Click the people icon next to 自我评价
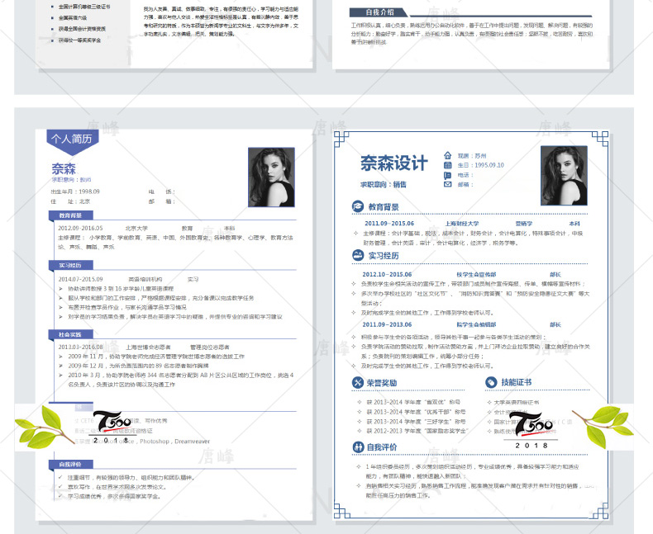Viewport: 653px width, 534px height. [358, 447]
